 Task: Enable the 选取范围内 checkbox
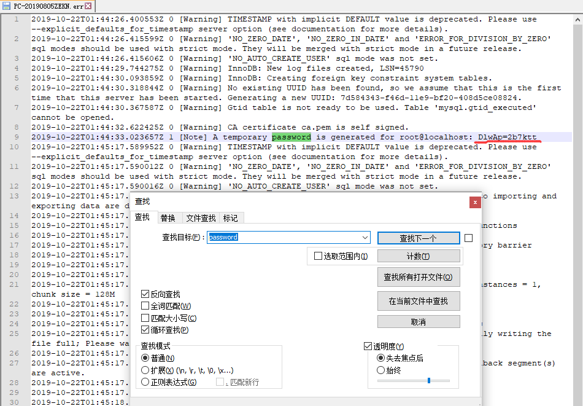tap(318, 256)
